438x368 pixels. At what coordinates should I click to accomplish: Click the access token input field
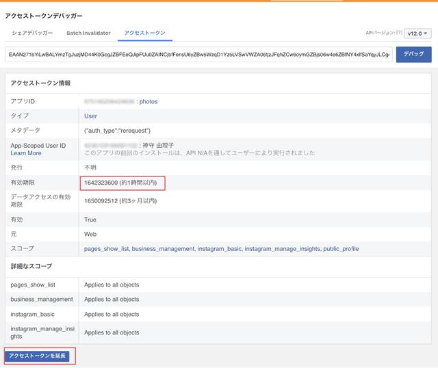point(199,55)
